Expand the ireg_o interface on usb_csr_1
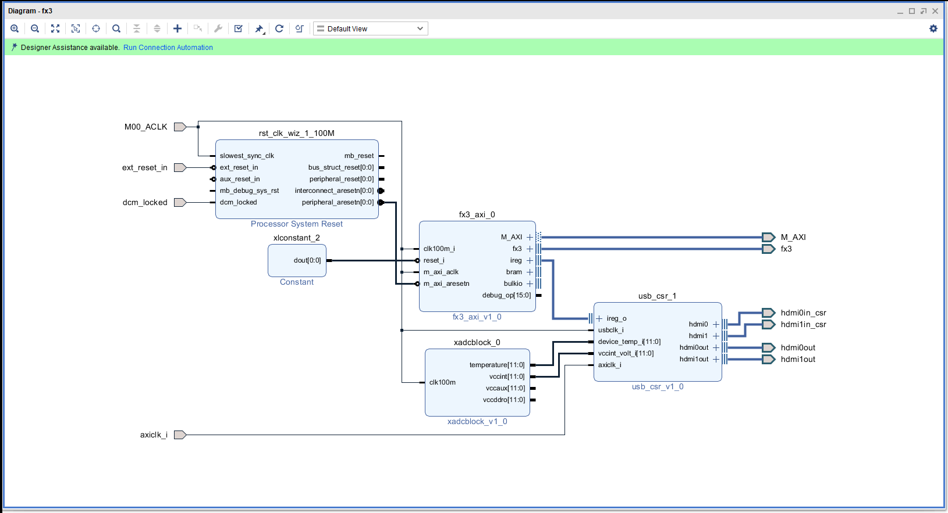The height and width of the screenshot is (513, 948). click(599, 318)
